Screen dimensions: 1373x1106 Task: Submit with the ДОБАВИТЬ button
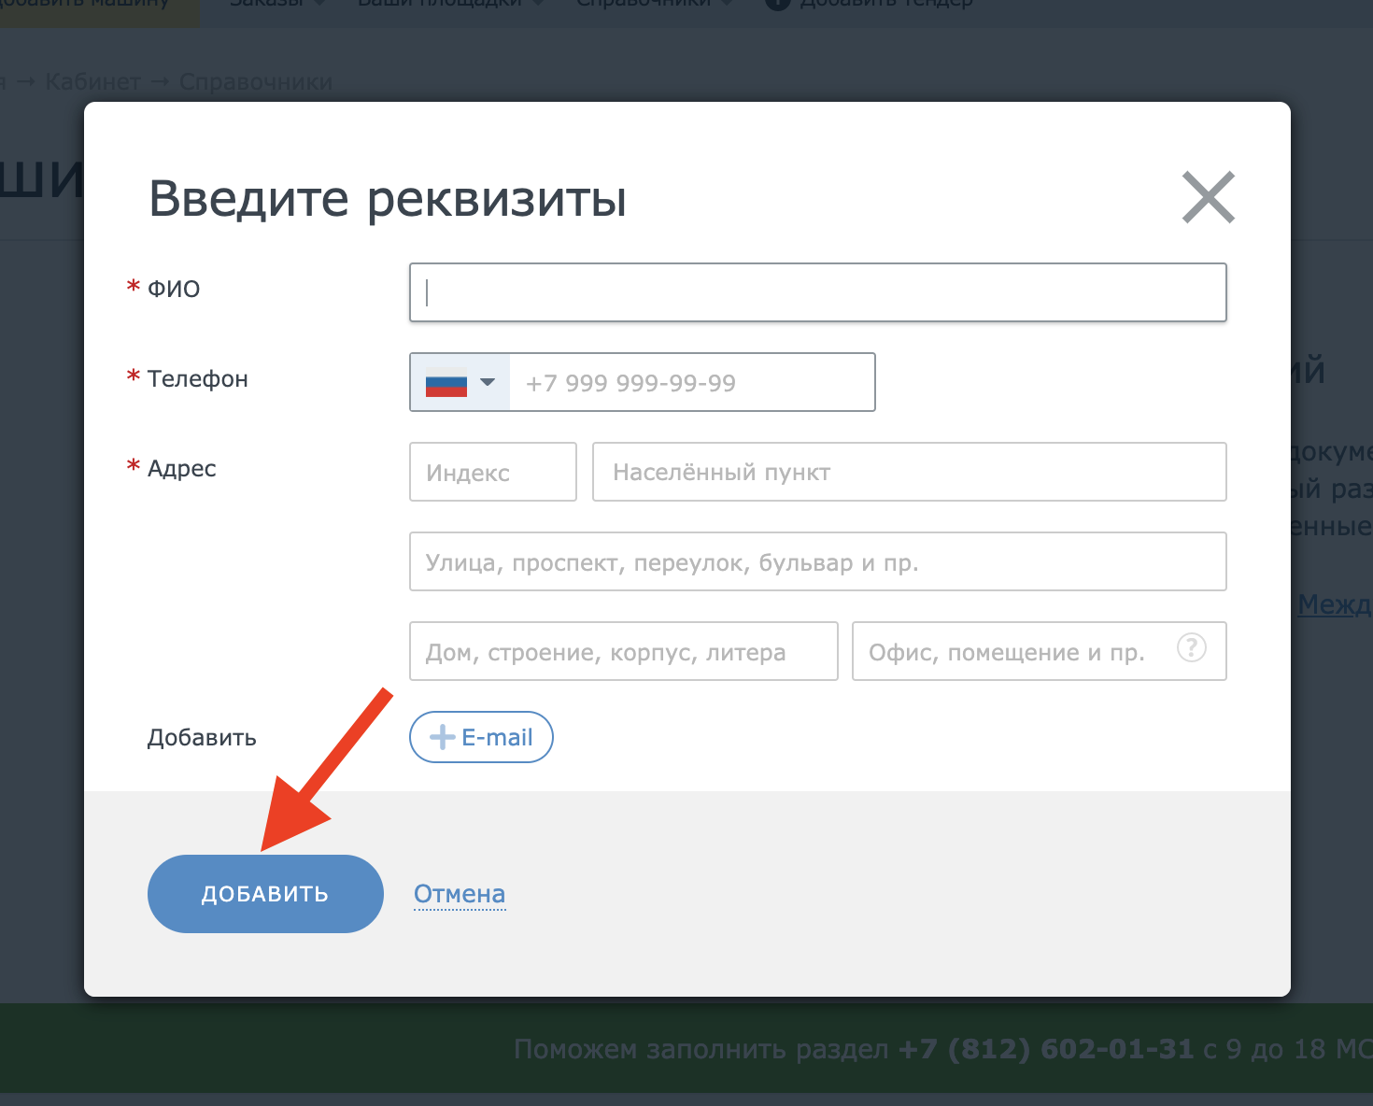(265, 894)
